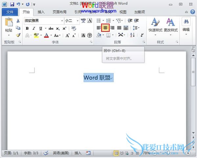Open Paragraph dialog launcher in 段落 group
The height and width of the screenshot is (158, 197).
pos(144,42)
